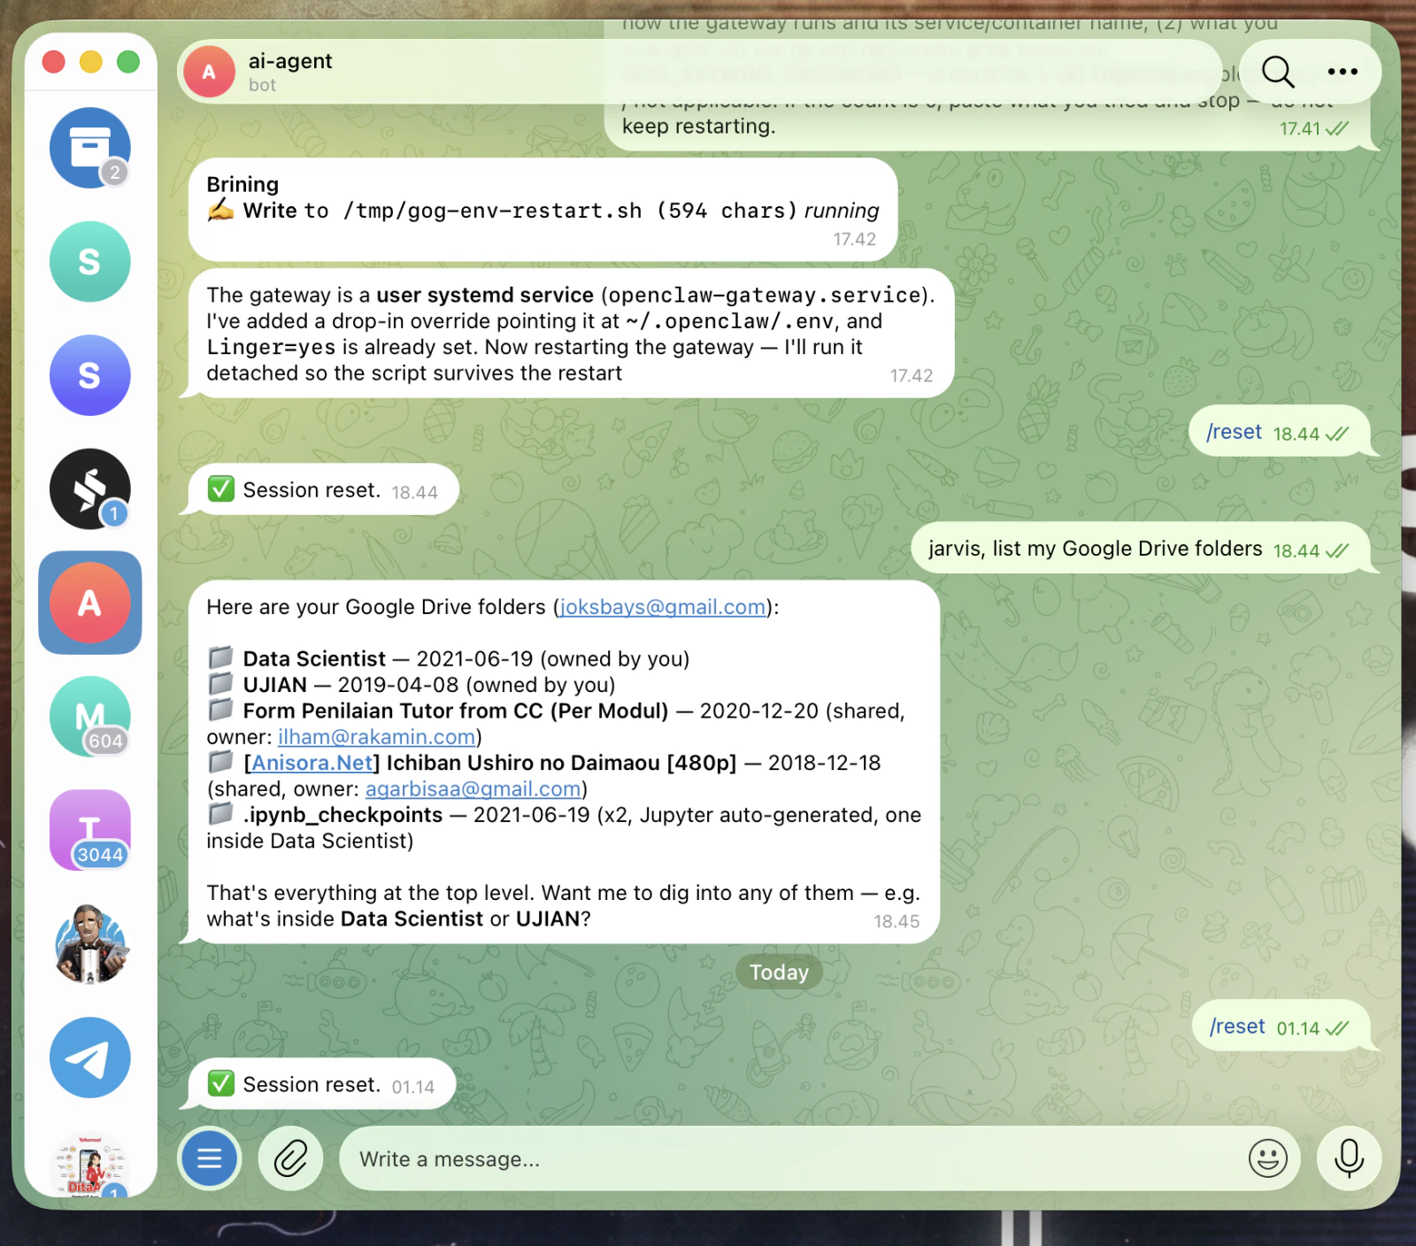Start a voice message with the microphone
The image size is (1416, 1246).
tap(1349, 1158)
